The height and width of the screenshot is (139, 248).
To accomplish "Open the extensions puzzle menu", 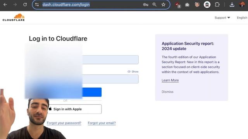I will pyautogui.click(x=217, y=5).
